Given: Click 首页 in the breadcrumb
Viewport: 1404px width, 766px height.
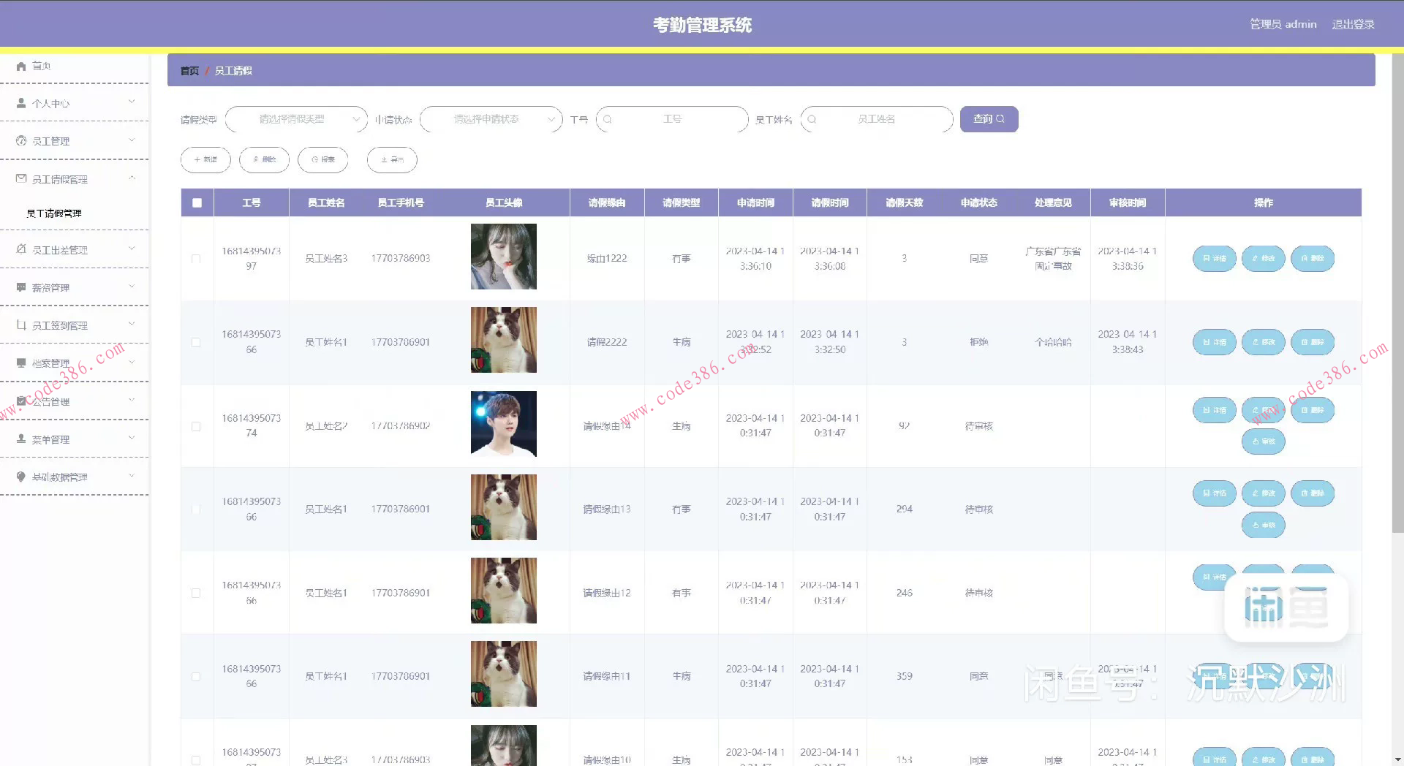Looking at the screenshot, I should click(x=189, y=71).
